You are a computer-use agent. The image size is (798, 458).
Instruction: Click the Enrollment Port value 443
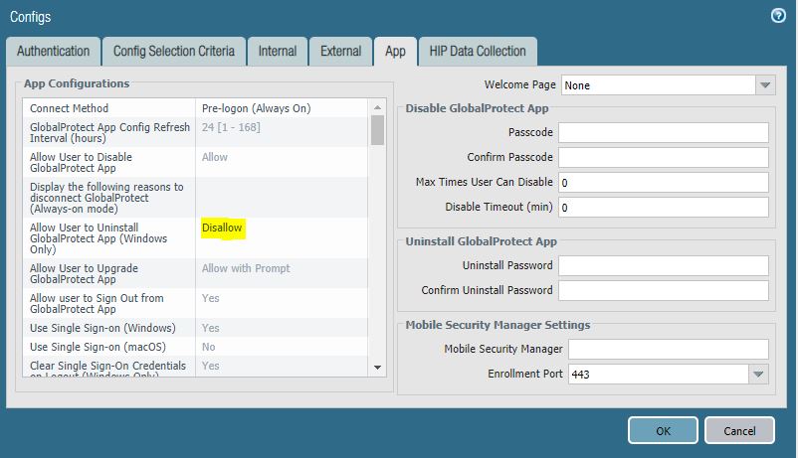pos(659,375)
